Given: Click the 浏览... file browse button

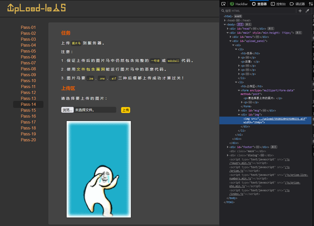Looking at the screenshot, I should [x=67, y=110].
